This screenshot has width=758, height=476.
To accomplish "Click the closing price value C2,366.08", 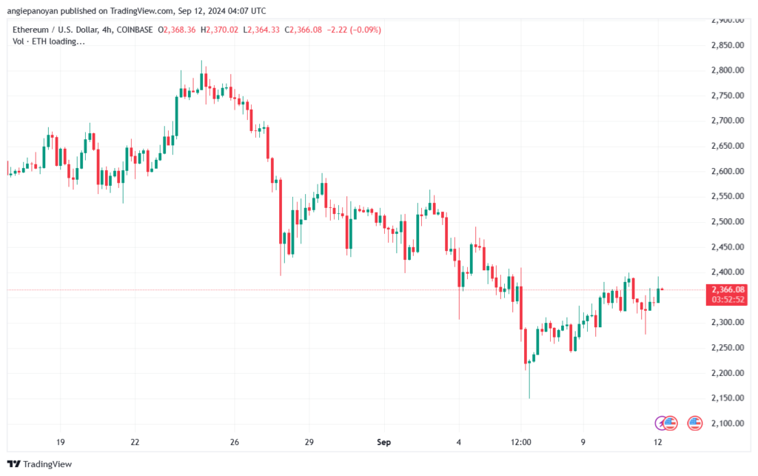I will pyautogui.click(x=303, y=30).
